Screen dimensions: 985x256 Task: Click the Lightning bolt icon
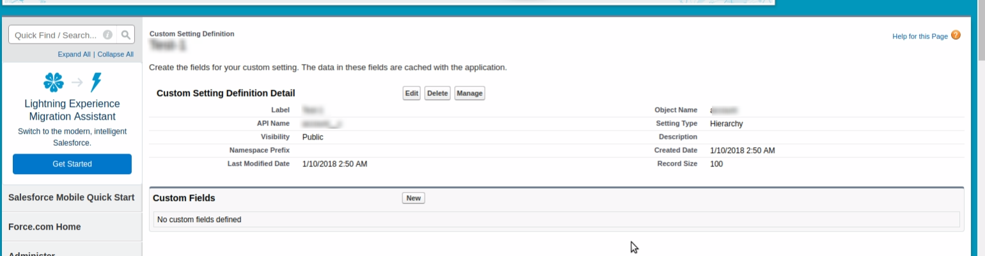(x=96, y=82)
